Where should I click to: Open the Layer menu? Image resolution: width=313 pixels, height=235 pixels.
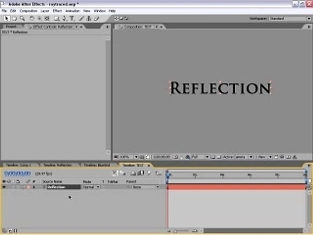point(45,11)
